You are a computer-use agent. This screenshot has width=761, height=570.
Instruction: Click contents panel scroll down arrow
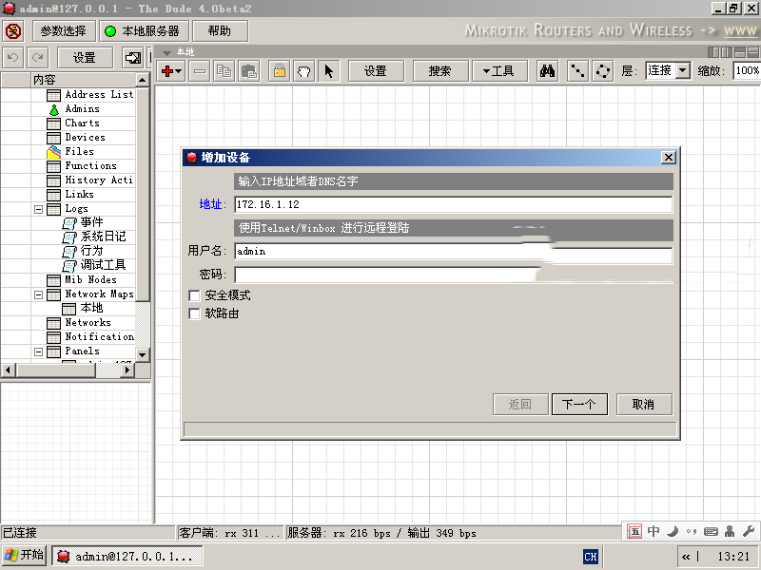142,354
